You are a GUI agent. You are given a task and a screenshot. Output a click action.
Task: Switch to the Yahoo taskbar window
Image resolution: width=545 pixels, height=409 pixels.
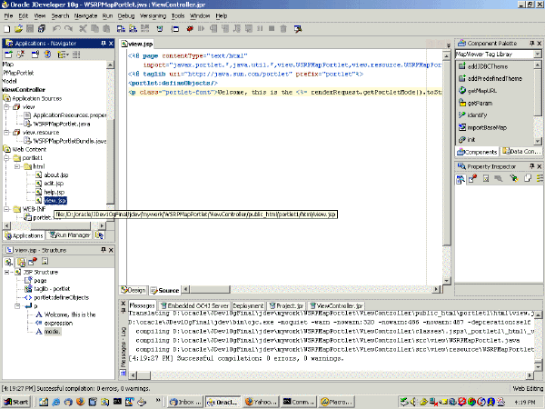tap(261, 402)
